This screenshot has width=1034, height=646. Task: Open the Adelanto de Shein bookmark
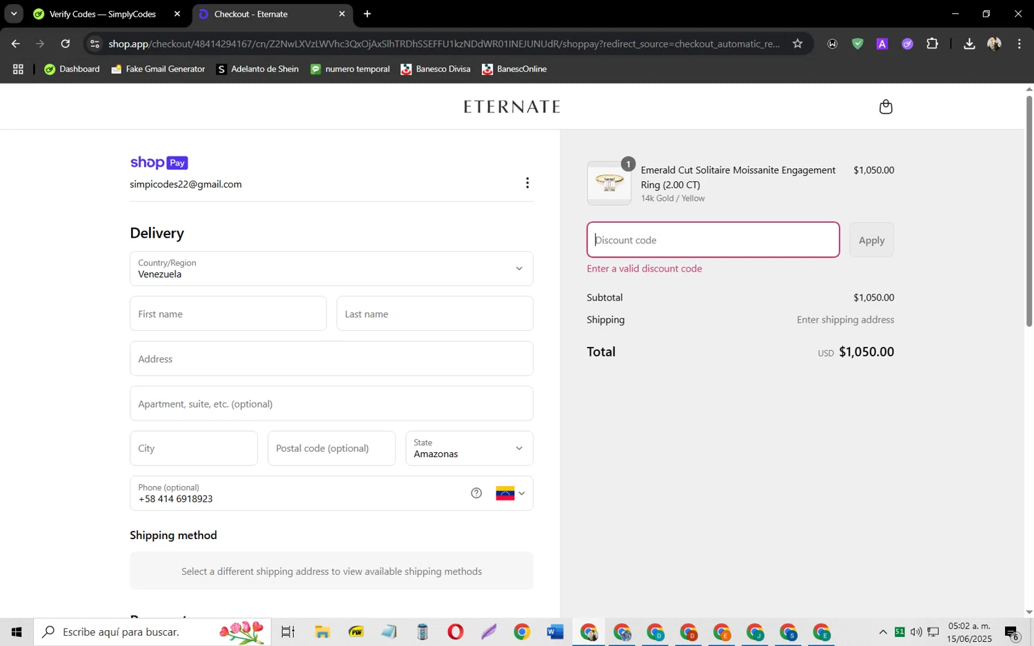tap(257, 69)
